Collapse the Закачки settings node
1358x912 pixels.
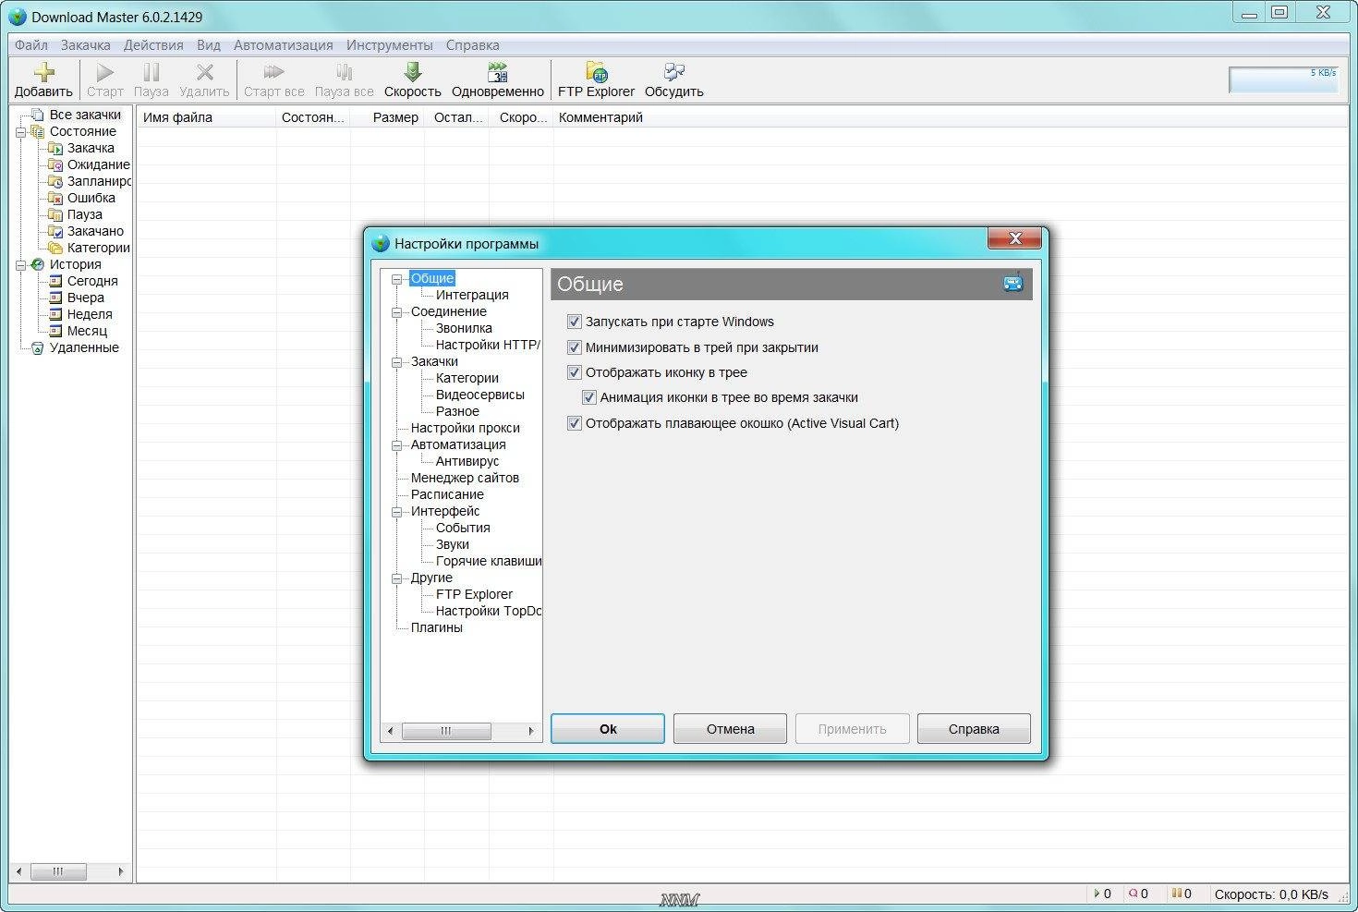pos(397,362)
